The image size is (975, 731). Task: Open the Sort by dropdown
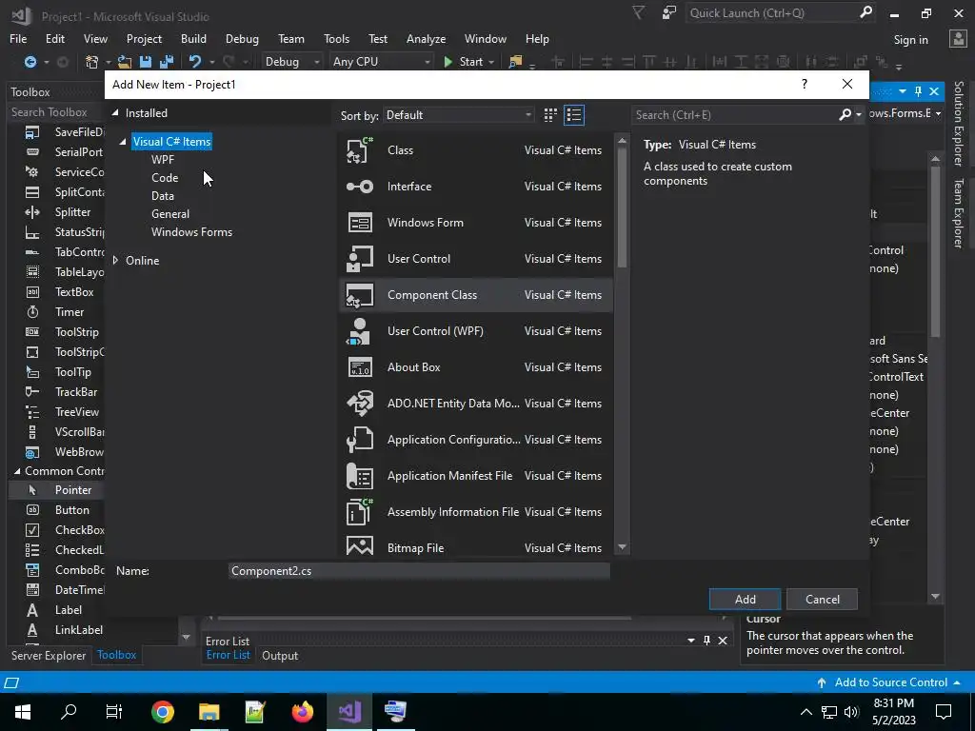tap(459, 115)
